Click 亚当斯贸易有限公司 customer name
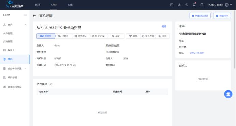The image size is (236, 126). [192, 34]
